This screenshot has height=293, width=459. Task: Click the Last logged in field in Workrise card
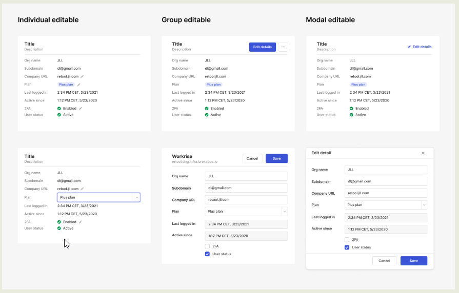[246, 224]
